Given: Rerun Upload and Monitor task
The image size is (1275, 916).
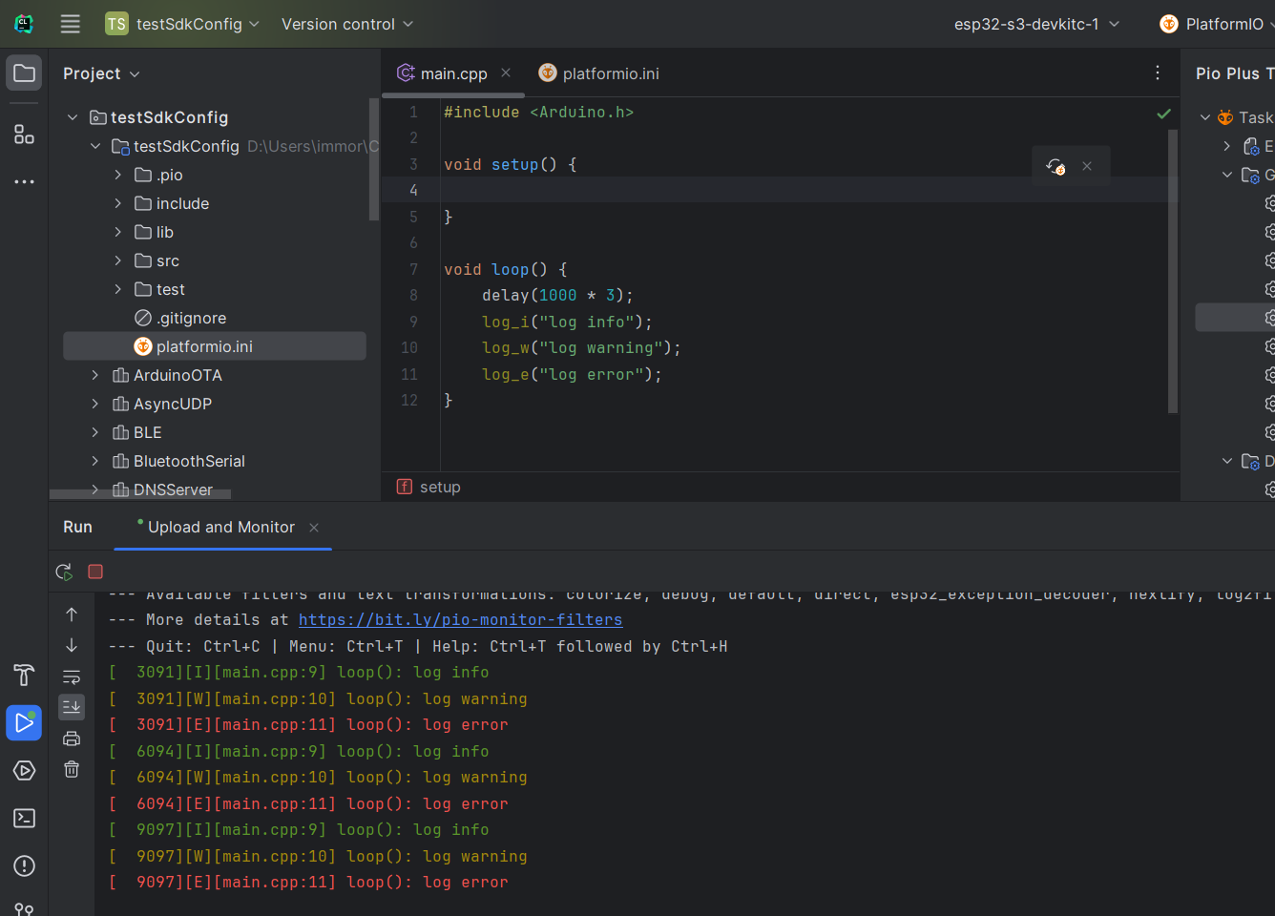Looking at the screenshot, I should coord(64,572).
